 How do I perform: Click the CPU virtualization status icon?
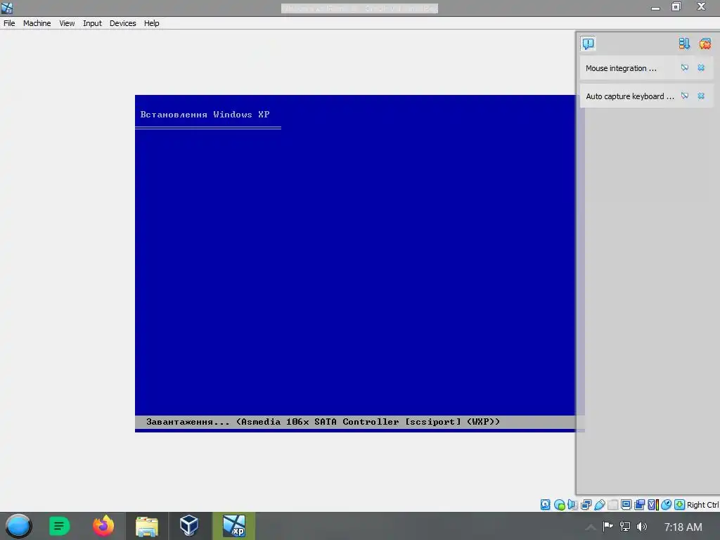[653, 505]
